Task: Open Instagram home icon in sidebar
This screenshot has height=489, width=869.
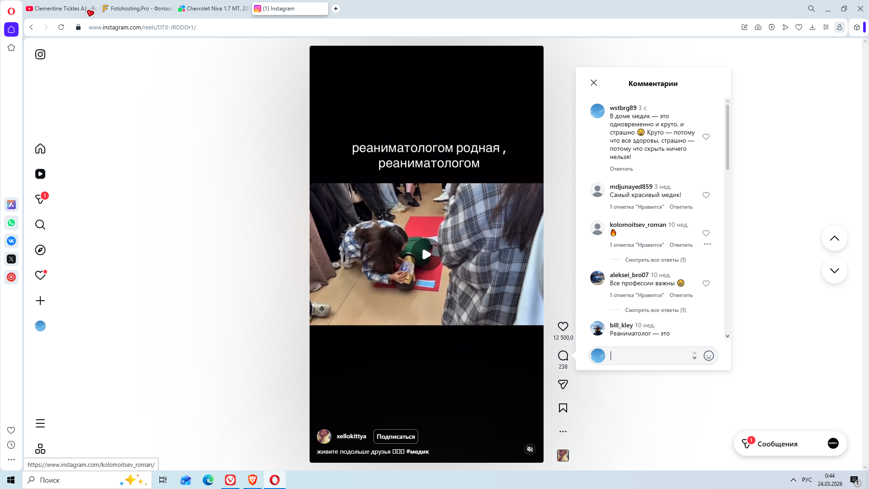Action: coord(40,149)
